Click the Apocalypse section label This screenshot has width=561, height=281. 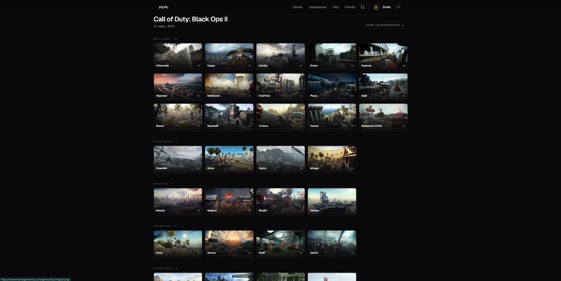click(x=165, y=268)
